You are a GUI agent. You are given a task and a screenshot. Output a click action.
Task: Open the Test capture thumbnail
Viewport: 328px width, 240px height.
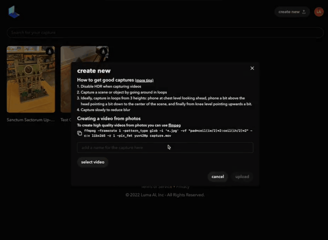[66, 79]
